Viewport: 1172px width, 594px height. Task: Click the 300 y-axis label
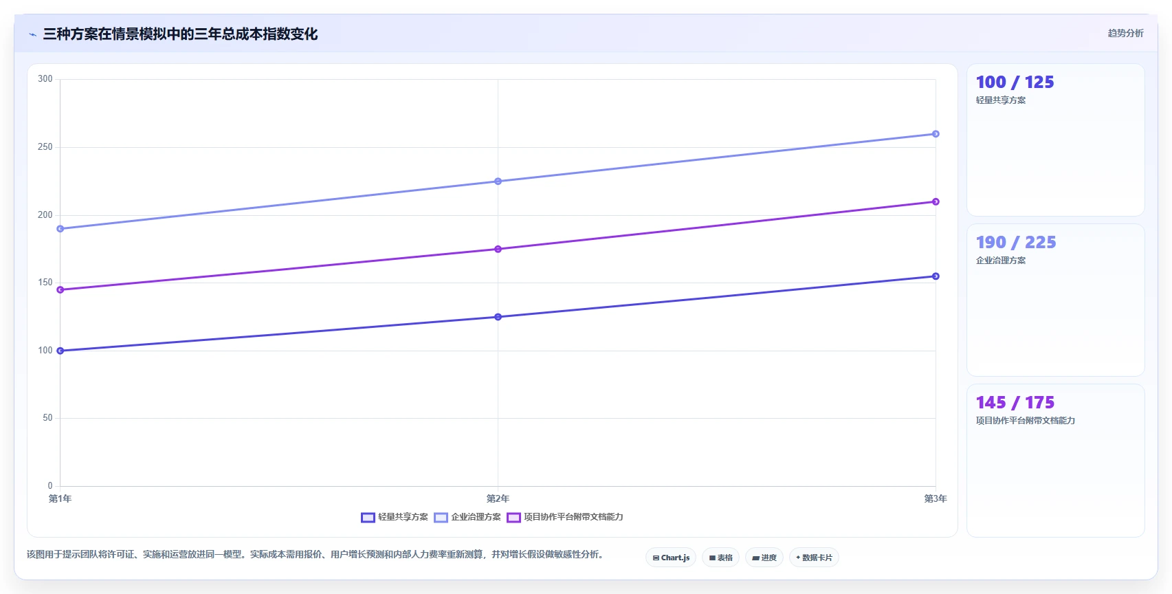pos(45,79)
